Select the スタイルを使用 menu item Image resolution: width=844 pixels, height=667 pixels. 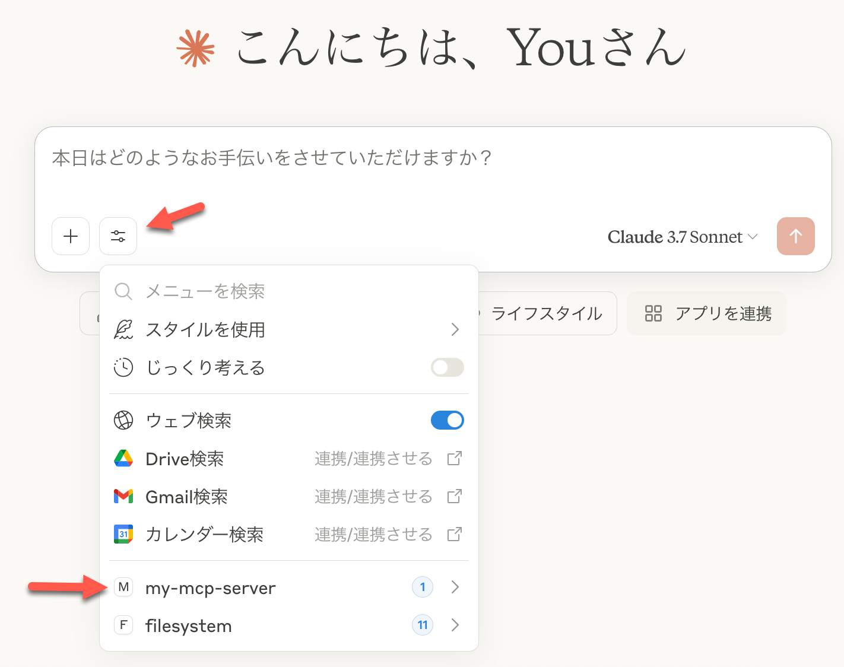[289, 329]
